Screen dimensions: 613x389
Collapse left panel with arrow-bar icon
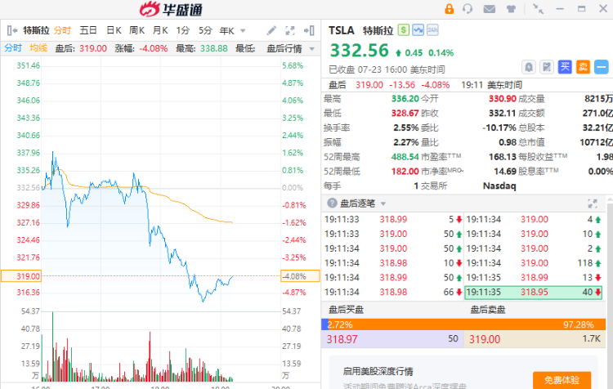12,30
